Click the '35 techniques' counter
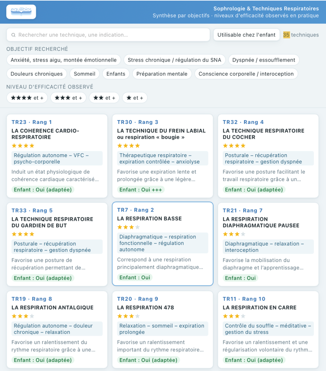This screenshot has height=371, width=326. (301, 35)
